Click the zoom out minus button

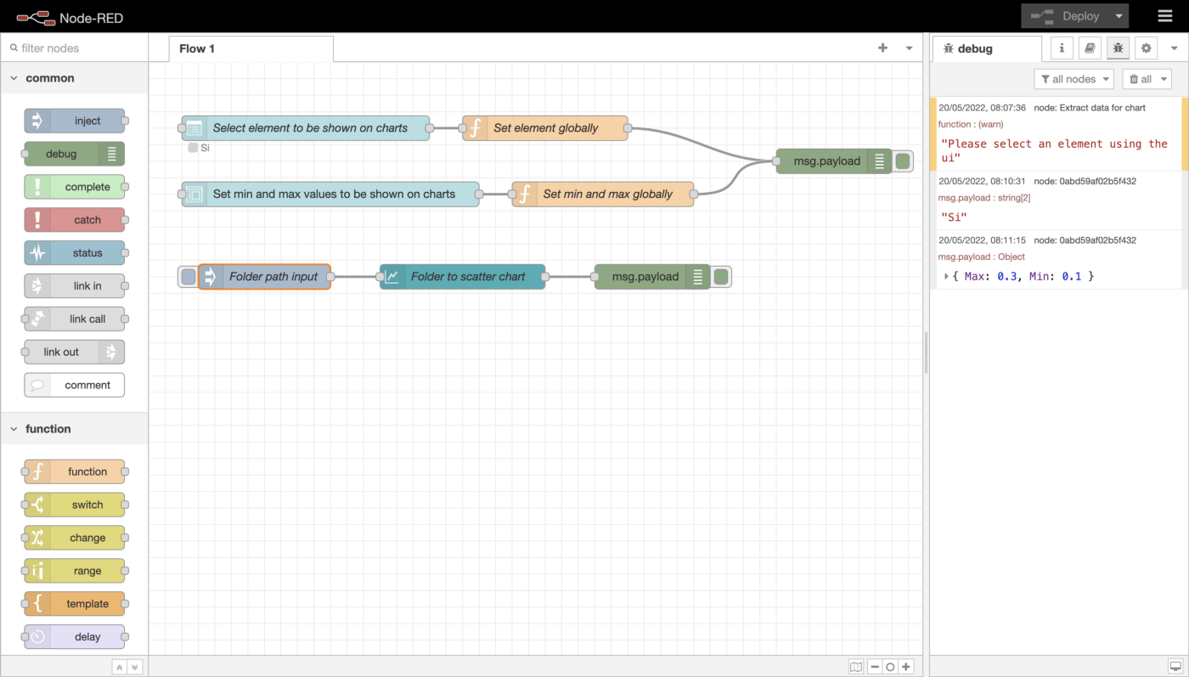click(x=875, y=667)
